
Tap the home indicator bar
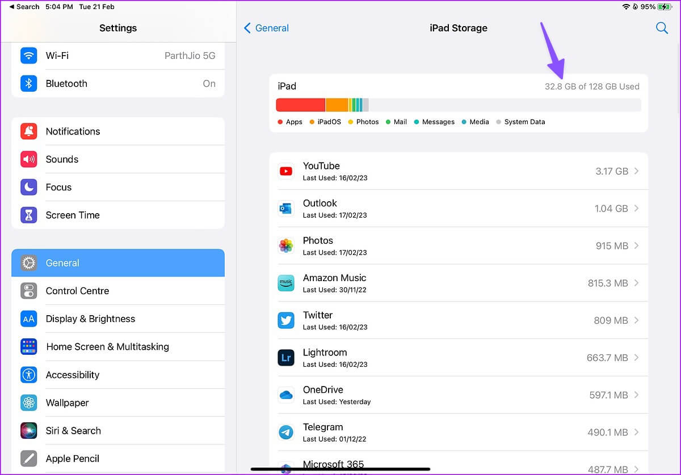340,469
